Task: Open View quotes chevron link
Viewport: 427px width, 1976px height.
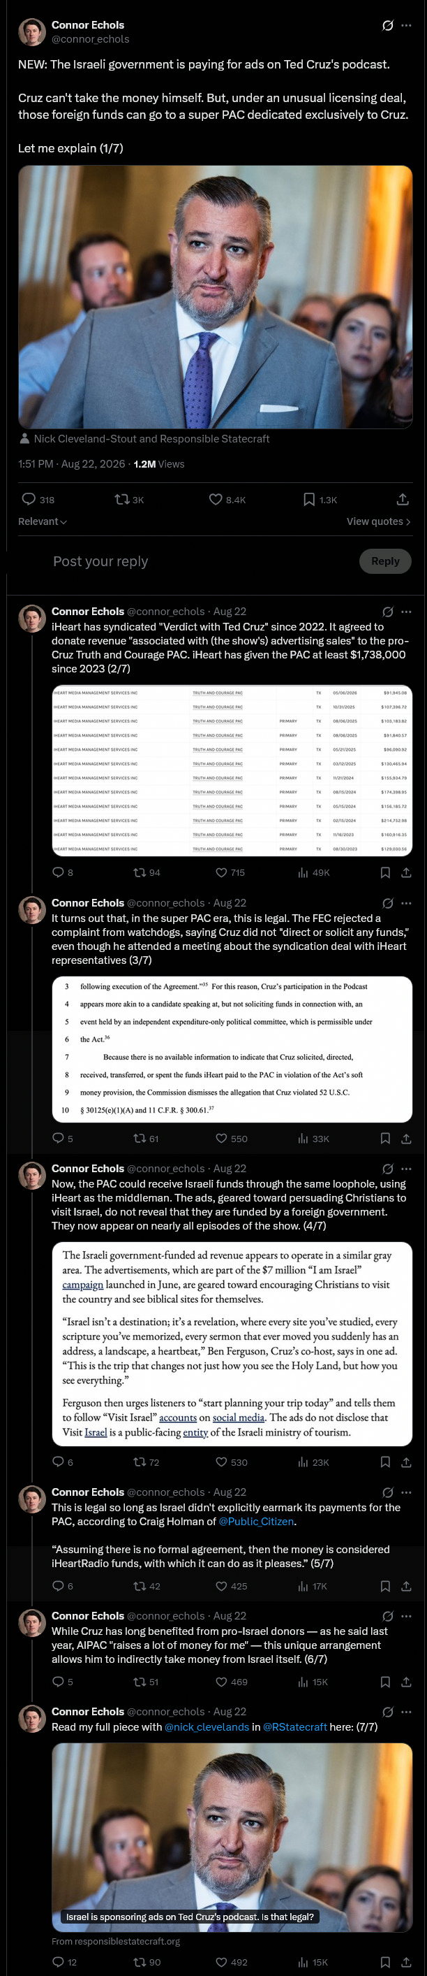Action: click(378, 521)
